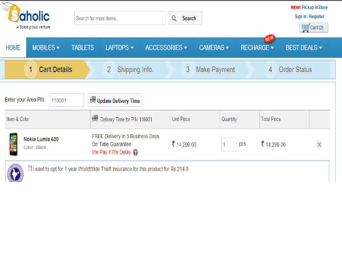Remove Nokia Lumia 620 from cart
Screen dimensions: 342x256
click(x=319, y=144)
